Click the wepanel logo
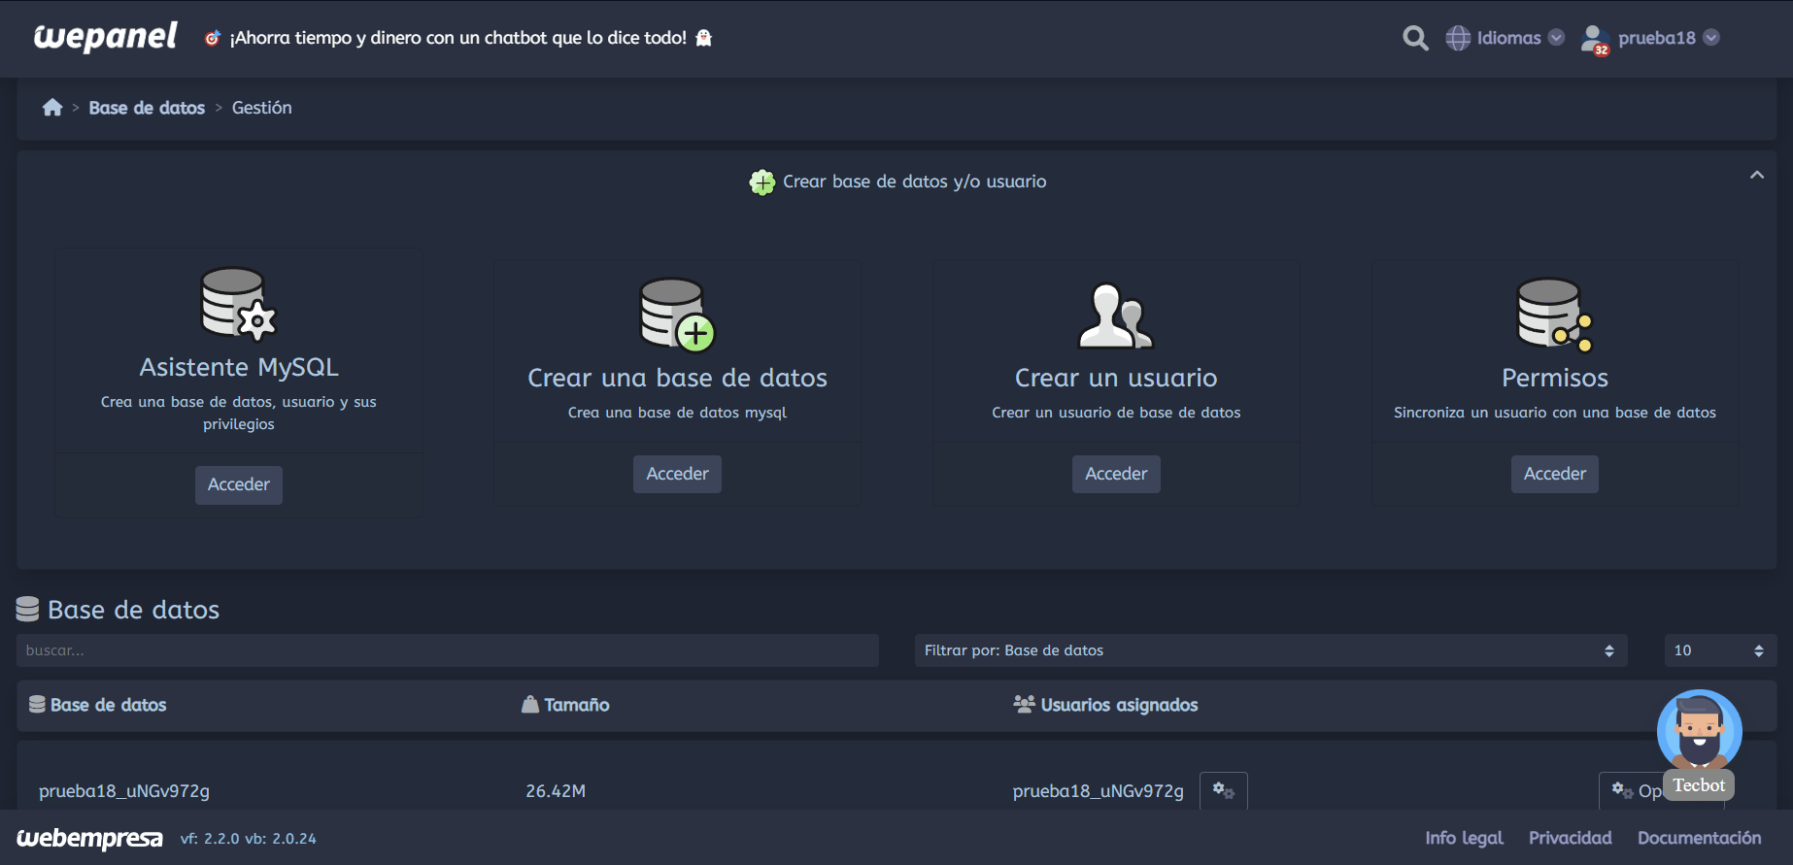The image size is (1793, 865). (105, 37)
